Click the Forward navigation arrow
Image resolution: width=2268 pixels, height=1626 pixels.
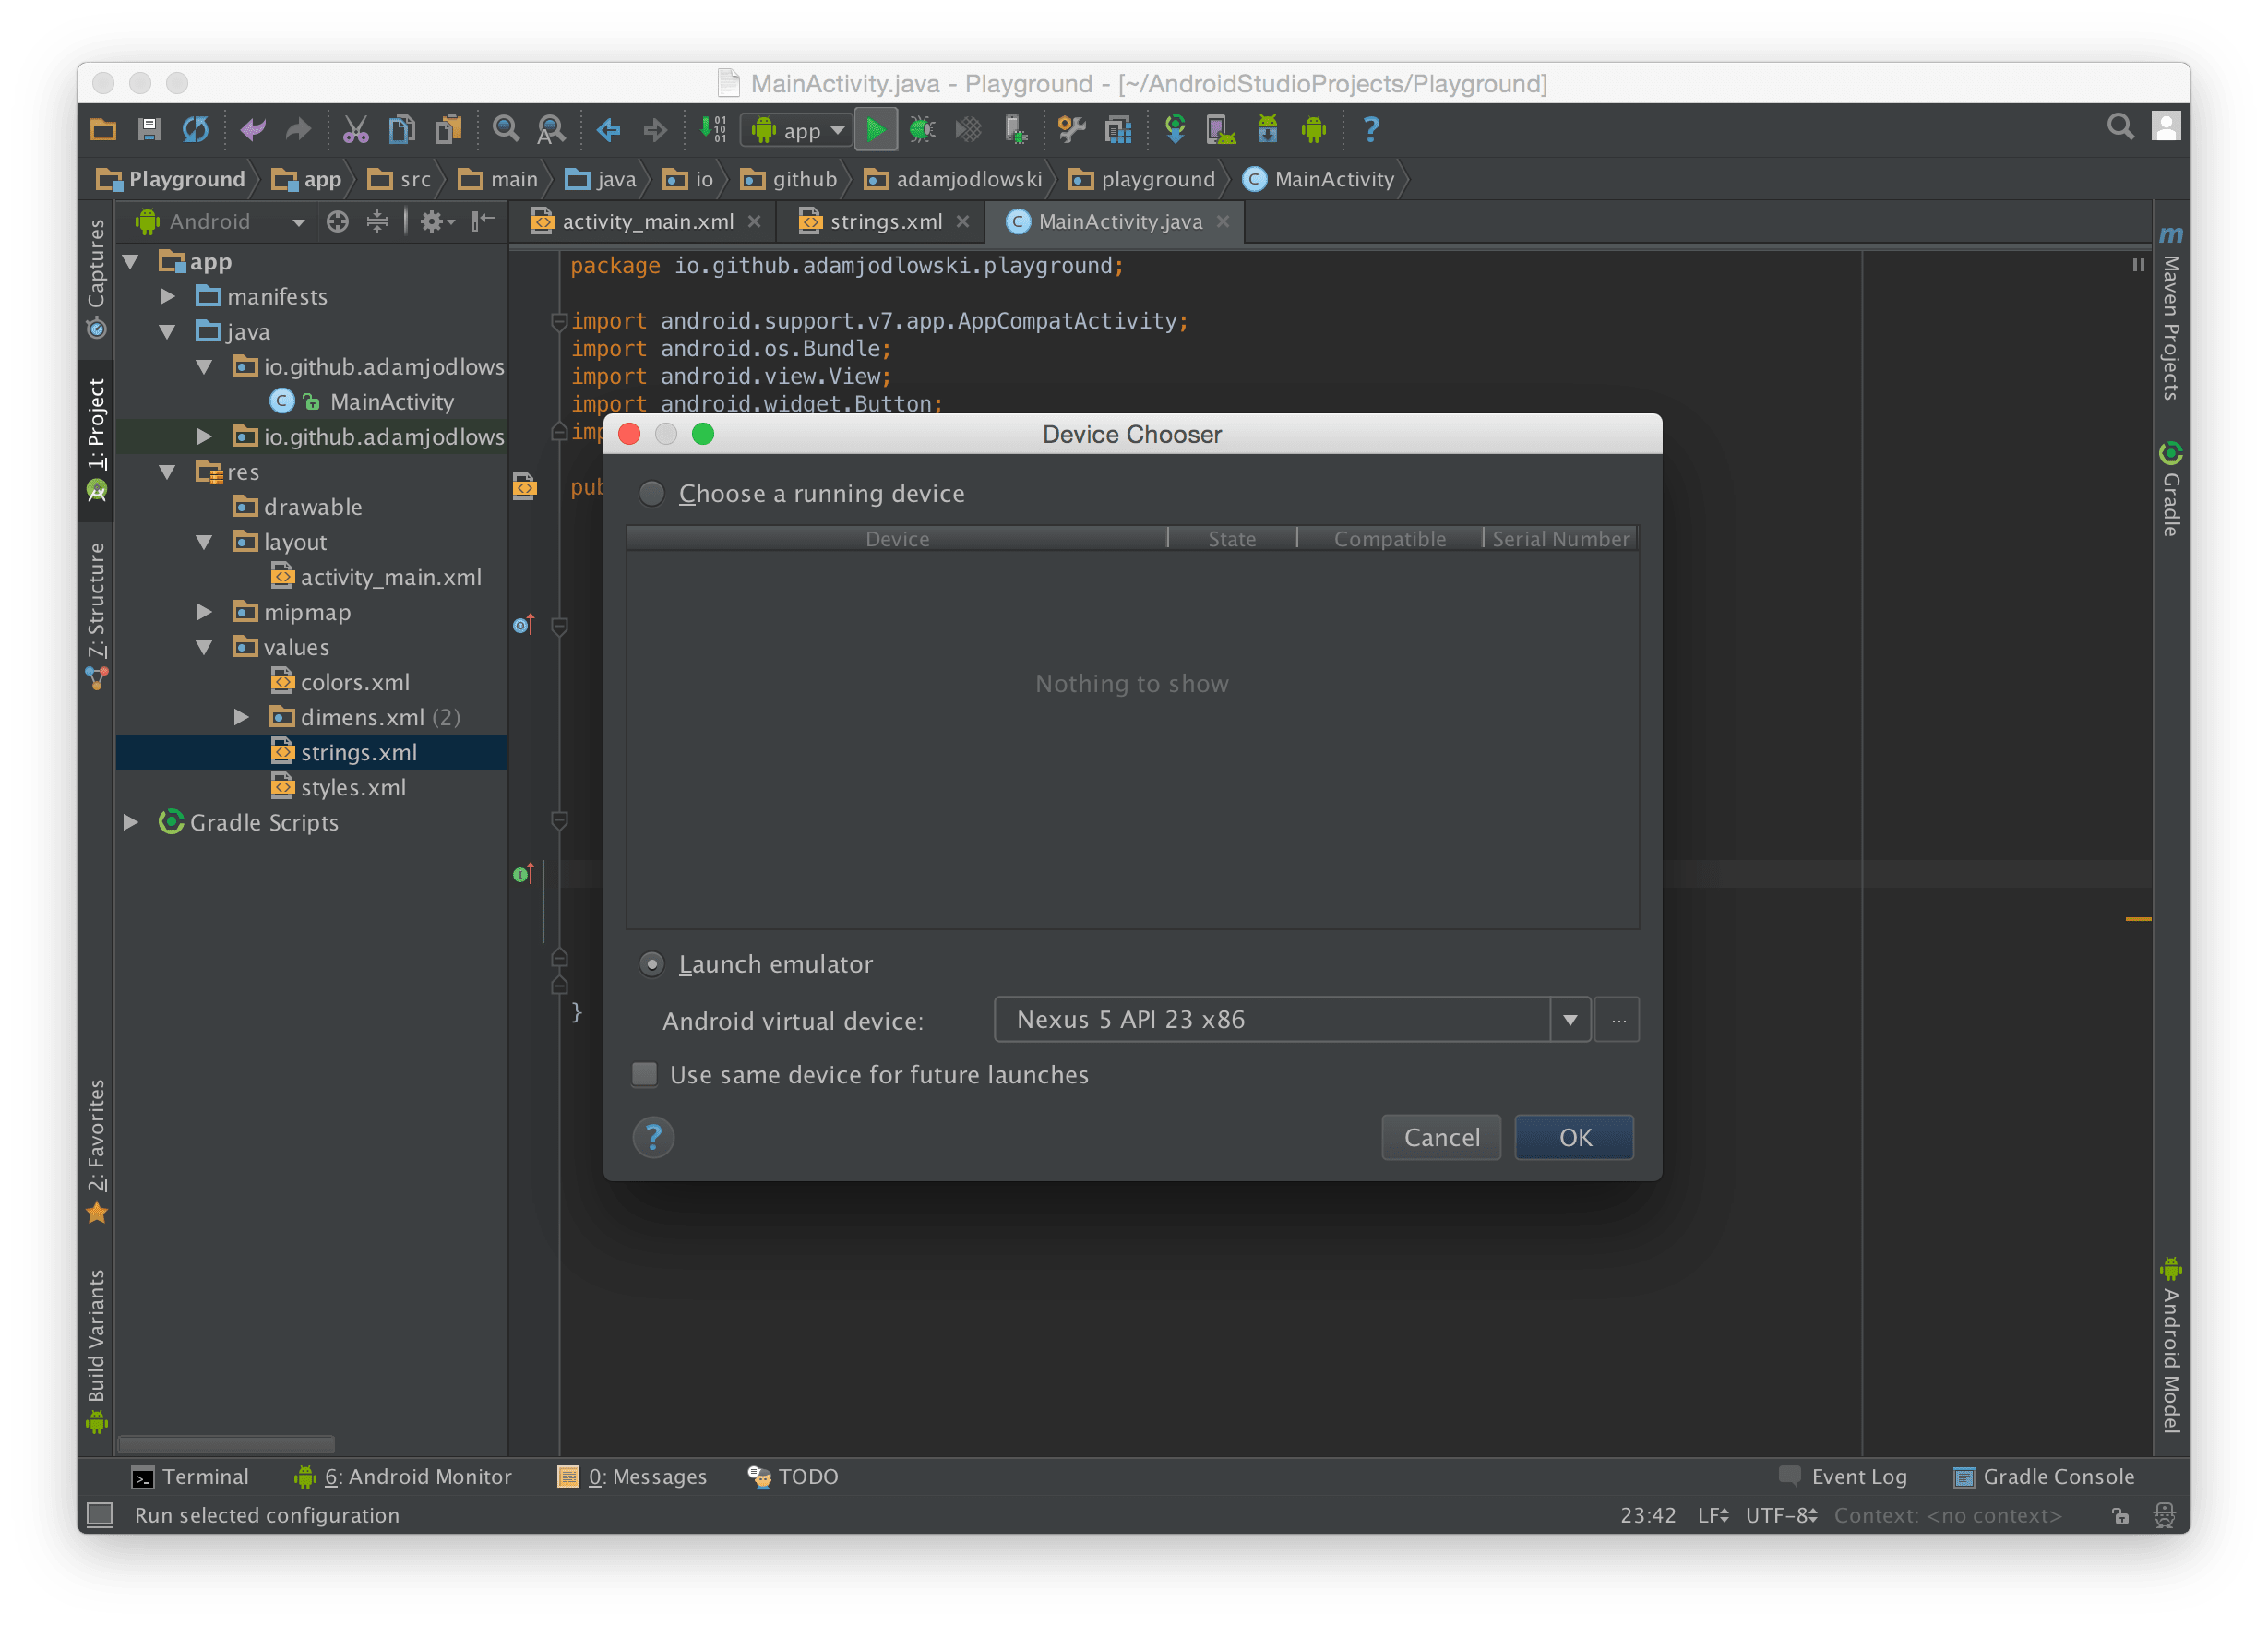click(x=655, y=129)
